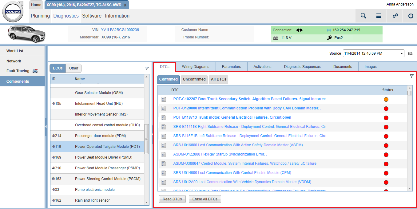Open the Planning menu
The width and height of the screenshot is (417, 209).
pyautogui.click(x=40, y=16)
